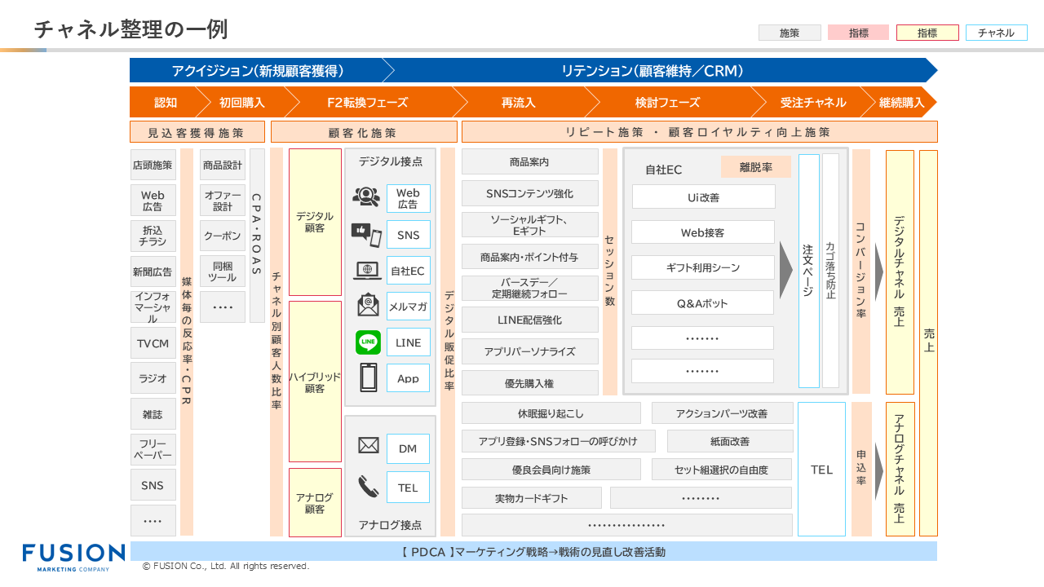The image size is (1044, 587).
Task: Click the 同梱ツール box
Action: point(223,271)
